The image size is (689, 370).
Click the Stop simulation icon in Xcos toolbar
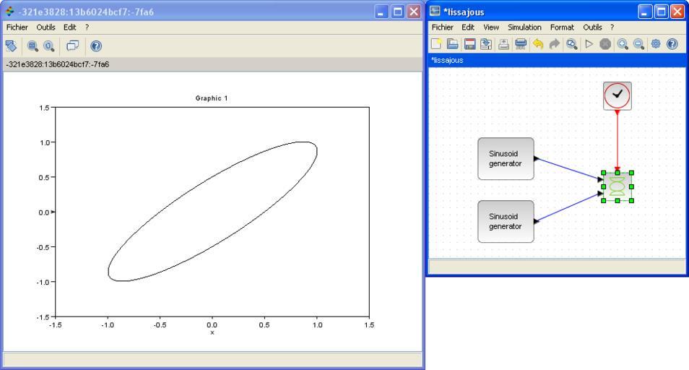pos(604,45)
